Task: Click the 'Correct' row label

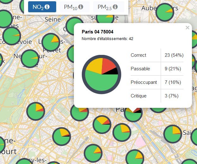Action: click(x=138, y=55)
